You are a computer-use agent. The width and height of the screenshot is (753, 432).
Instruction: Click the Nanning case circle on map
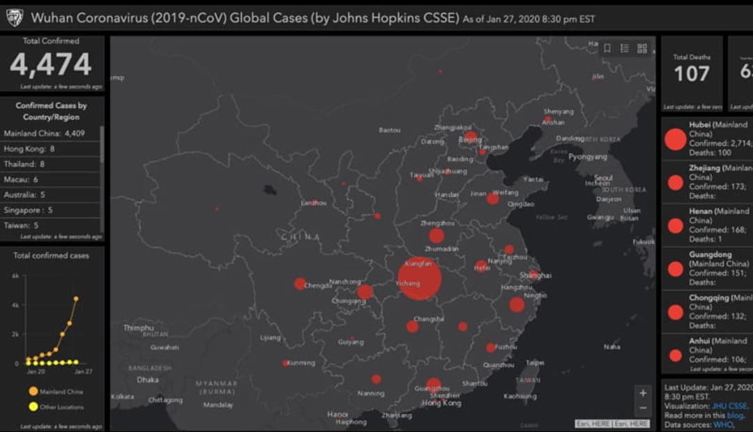pyautogui.click(x=376, y=379)
